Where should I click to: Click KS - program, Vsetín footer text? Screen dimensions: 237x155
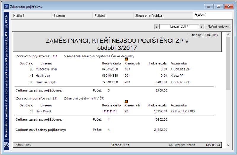[182, 145]
